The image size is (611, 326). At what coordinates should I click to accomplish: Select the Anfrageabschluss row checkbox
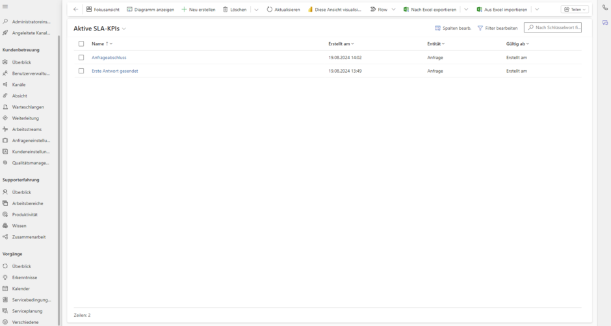(81, 58)
